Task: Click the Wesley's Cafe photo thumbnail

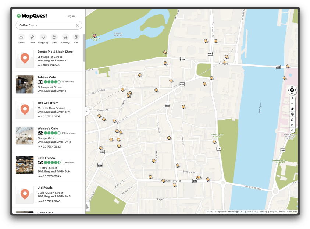Action: point(25,135)
